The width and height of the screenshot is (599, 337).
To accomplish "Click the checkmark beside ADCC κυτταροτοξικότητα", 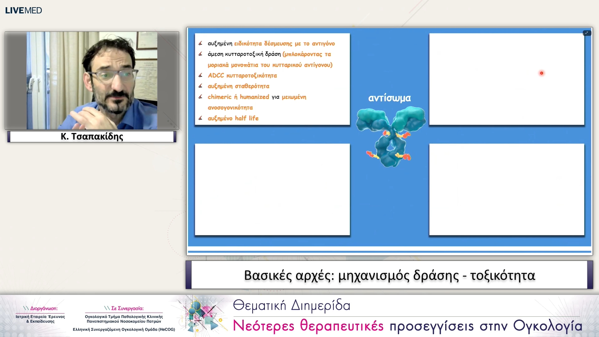I will click(200, 76).
